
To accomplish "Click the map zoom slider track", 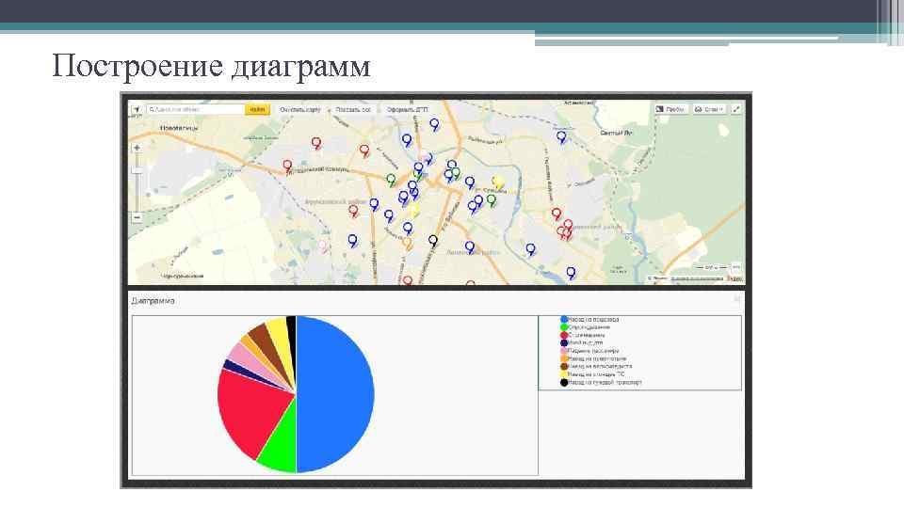I will coord(137,184).
